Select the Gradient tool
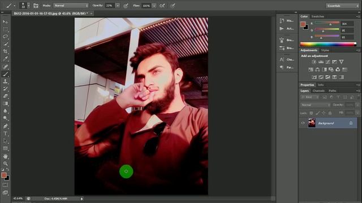Screen dimensions: 362x203 coord(5,104)
